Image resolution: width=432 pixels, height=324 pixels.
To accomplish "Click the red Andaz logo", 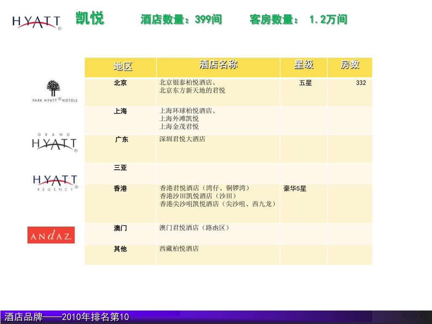I will 51,235.
